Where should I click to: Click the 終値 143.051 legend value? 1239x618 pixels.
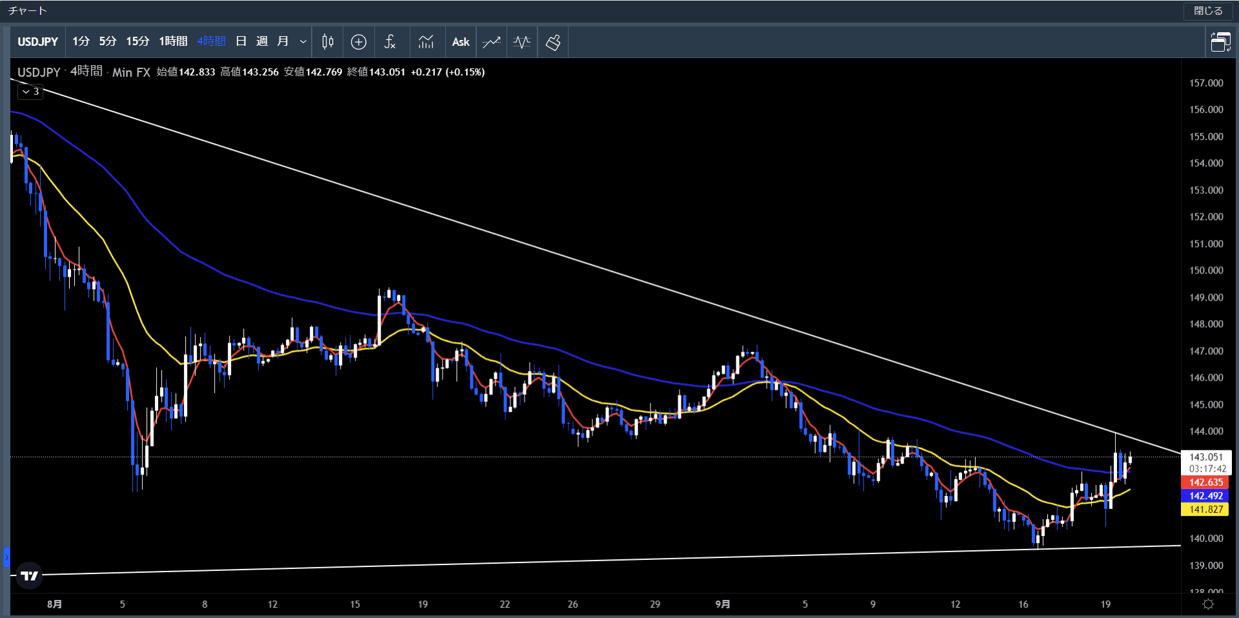point(376,72)
